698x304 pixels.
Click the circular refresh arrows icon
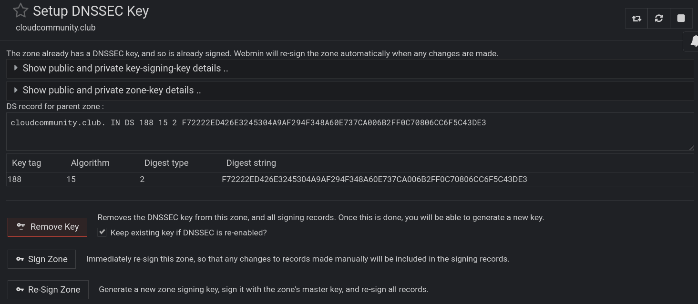(659, 18)
